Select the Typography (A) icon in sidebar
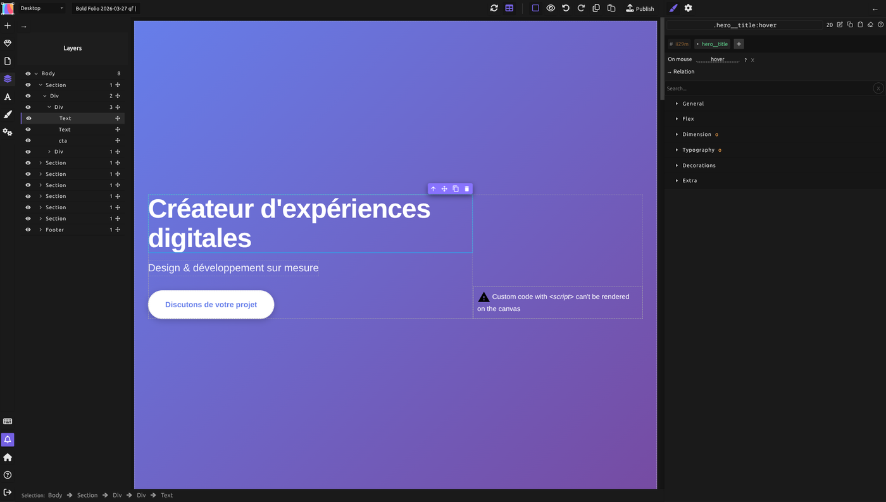This screenshot has width=886, height=502. (x=7, y=96)
